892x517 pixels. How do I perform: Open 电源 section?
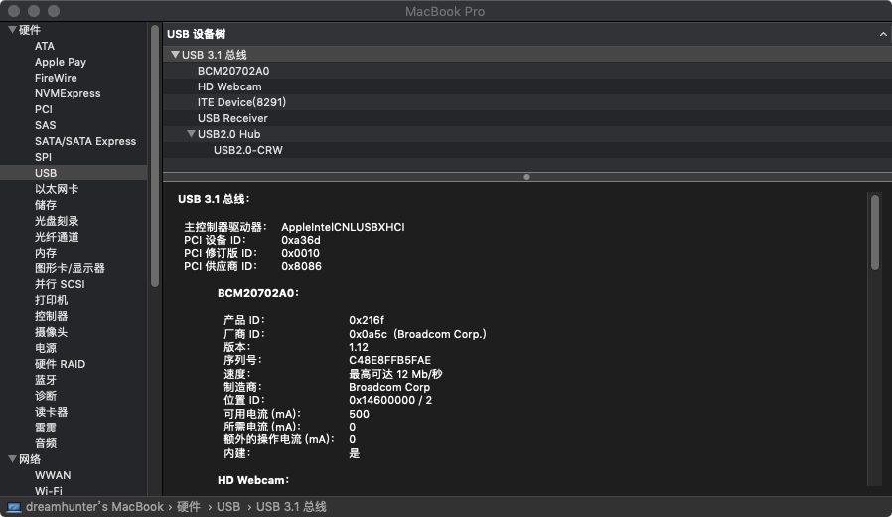[46, 348]
